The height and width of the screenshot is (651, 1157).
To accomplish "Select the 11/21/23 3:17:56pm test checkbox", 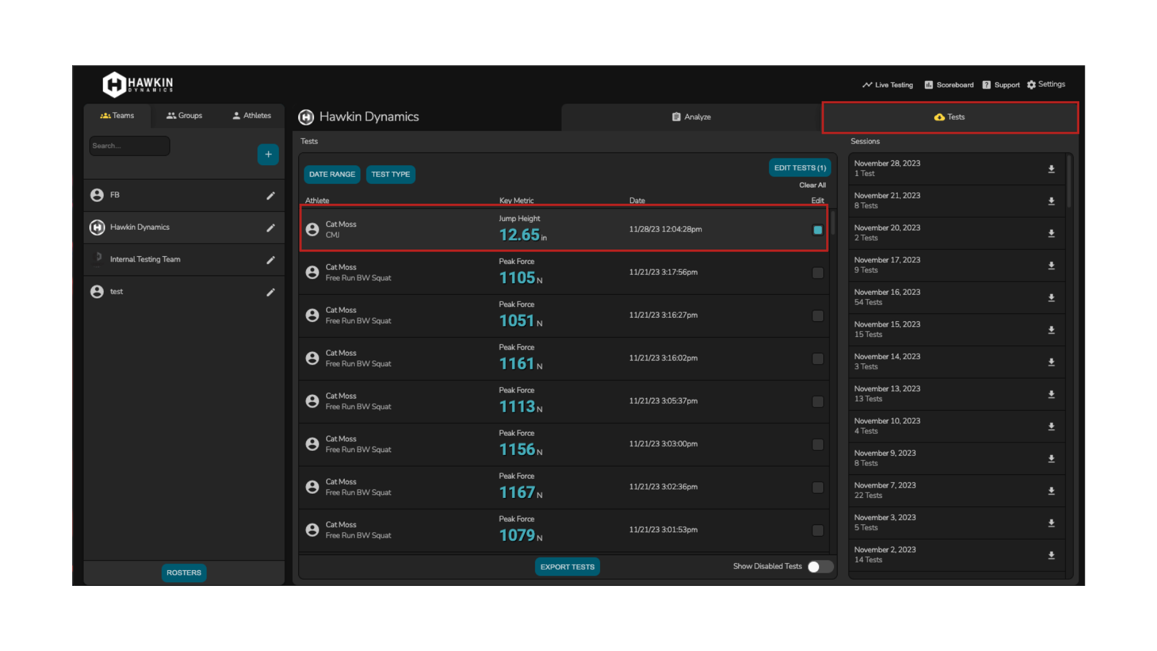I will pyautogui.click(x=818, y=273).
